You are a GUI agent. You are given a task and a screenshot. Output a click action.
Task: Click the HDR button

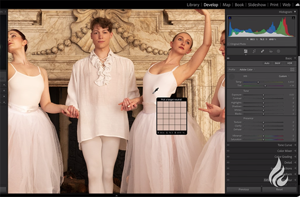289,63
